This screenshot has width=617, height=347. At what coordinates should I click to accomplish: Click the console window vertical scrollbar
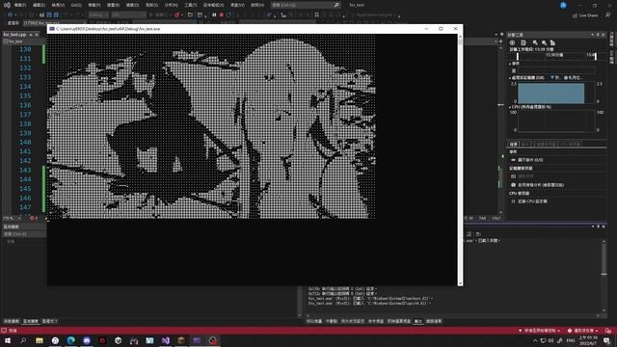(x=460, y=160)
